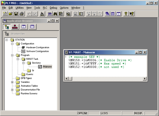Click right arrow of editor horizontal scrollbar
Screen dimensions: 159x116
145,79
